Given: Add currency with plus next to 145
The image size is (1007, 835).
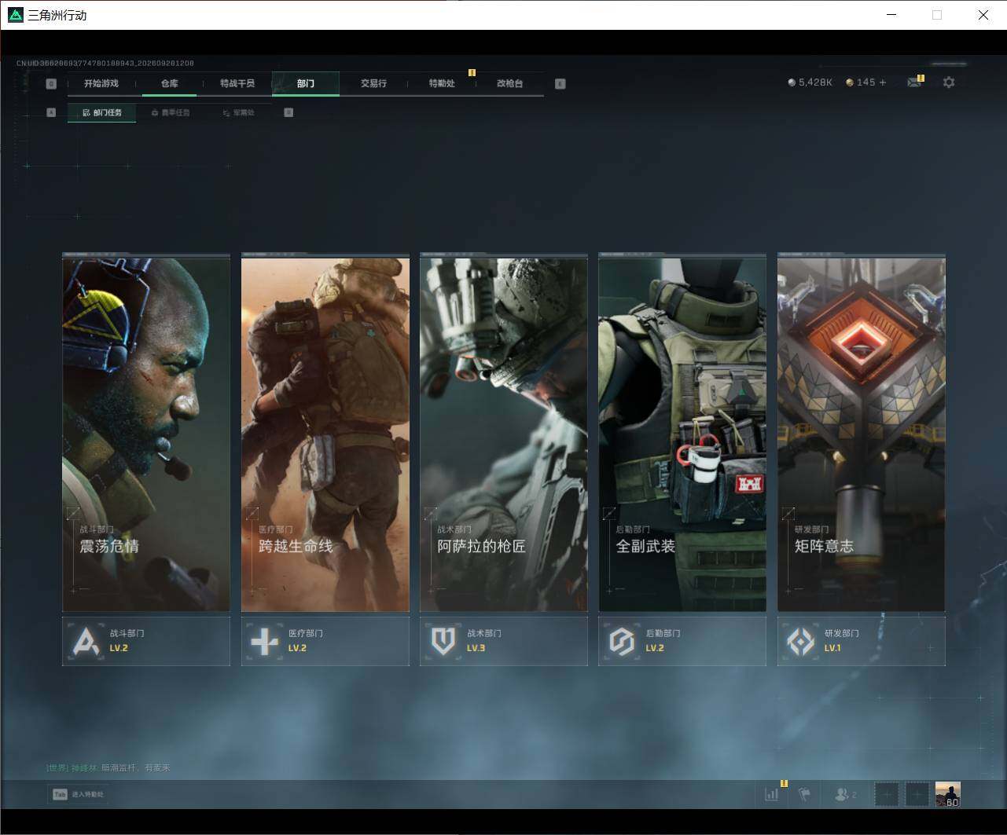Looking at the screenshot, I should coord(883,82).
